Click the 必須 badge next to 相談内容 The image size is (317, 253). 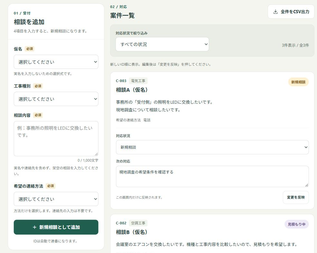click(x=38, y=115)
